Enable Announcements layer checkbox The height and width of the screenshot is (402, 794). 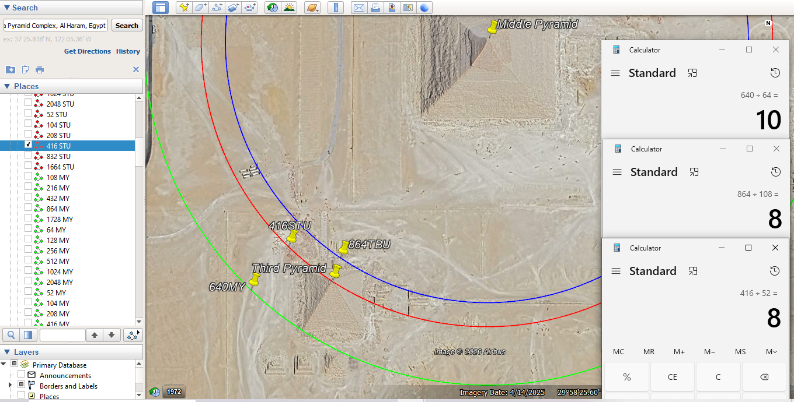21,375
